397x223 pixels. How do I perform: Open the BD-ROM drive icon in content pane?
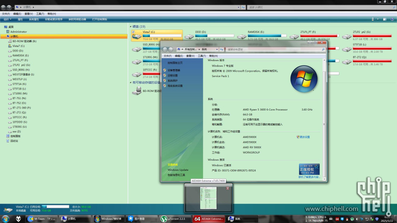(x=137, y=91)
